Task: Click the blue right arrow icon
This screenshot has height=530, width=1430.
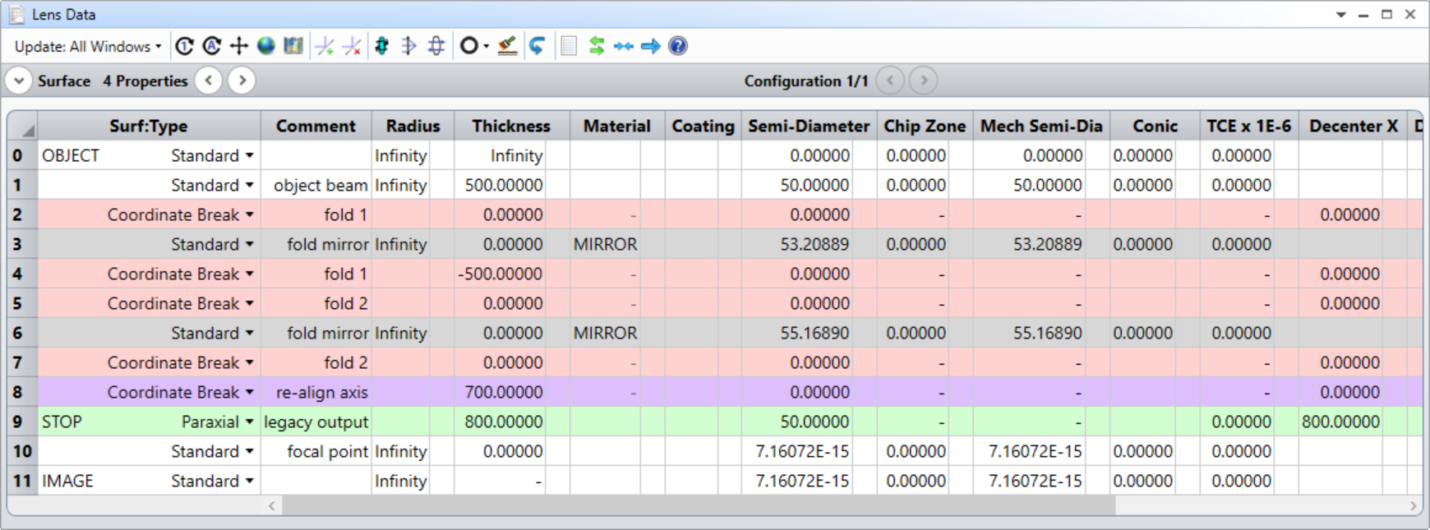Action: click(651, 46)
